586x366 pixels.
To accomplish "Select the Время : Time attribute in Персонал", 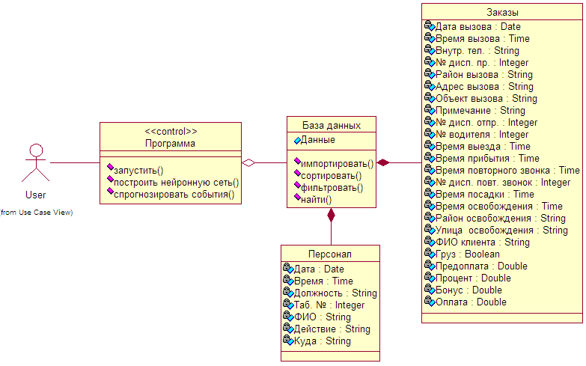I will (323, 281).
